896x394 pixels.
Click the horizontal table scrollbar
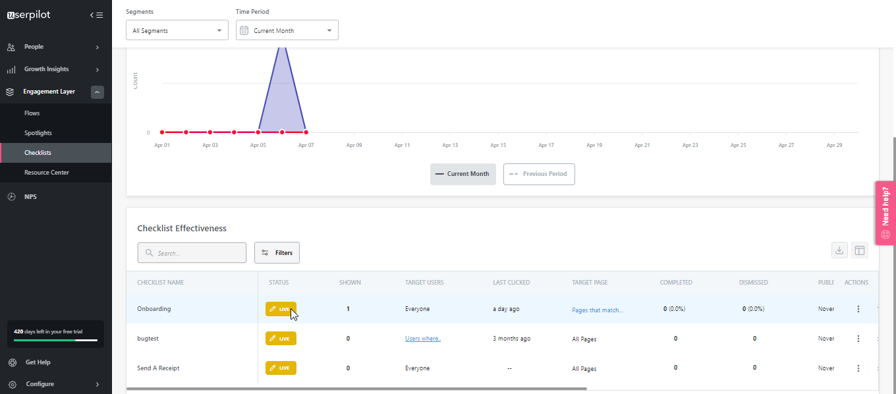[356, 389]
